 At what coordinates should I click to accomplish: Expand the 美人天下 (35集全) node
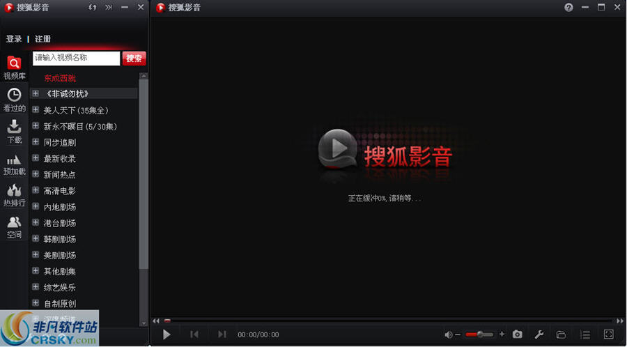36,109
